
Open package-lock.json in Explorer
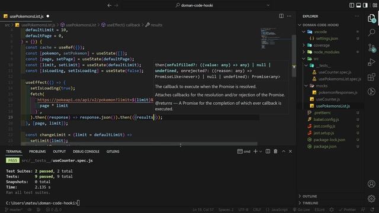329,140
